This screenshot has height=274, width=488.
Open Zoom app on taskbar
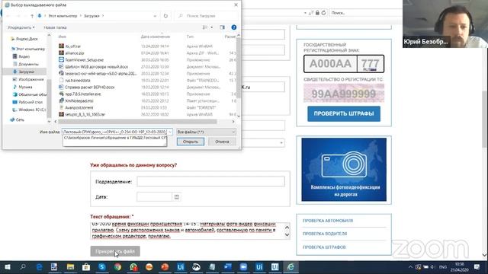pos(243,267)
